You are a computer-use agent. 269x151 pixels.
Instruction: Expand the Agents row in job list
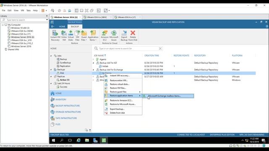point(93,60)
